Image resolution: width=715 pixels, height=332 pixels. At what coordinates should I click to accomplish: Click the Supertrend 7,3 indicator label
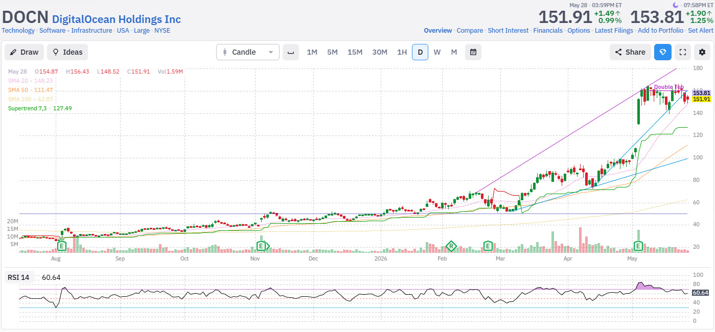(x=40, y=108)
